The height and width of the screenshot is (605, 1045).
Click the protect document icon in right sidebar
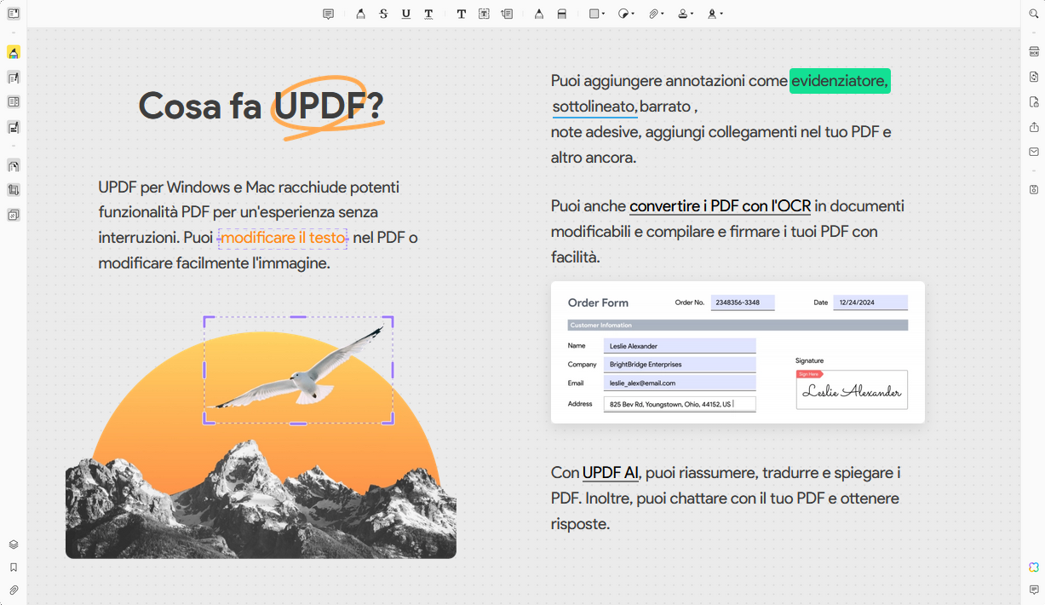click(x=1034, y=102)
